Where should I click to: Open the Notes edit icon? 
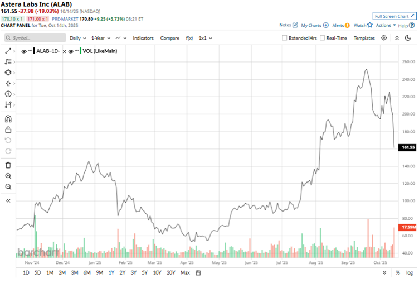(x=295, y=25)
